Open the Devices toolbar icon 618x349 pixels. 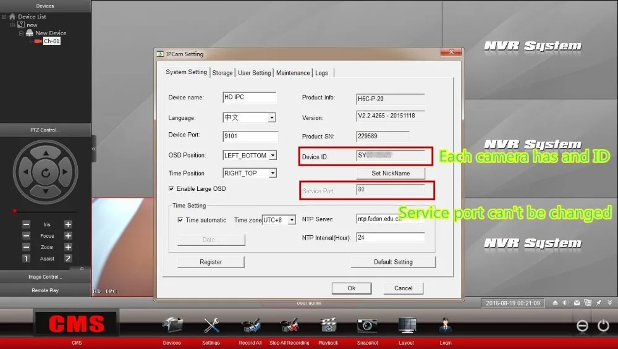pos(172,326)
